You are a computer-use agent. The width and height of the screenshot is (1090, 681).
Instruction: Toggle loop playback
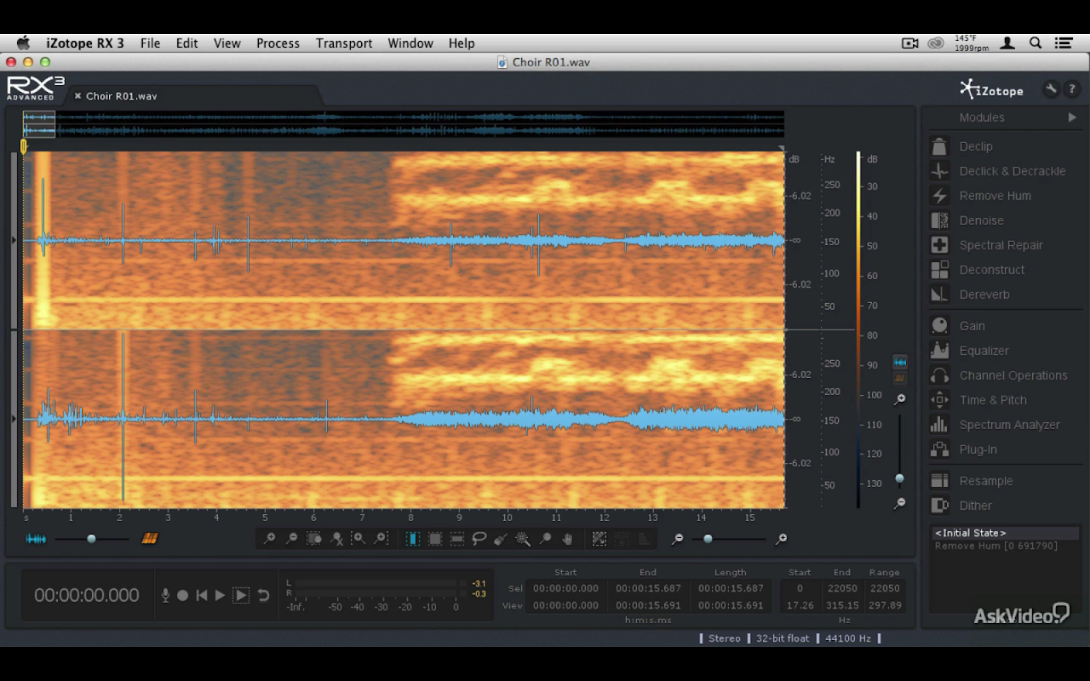[264, 595]
